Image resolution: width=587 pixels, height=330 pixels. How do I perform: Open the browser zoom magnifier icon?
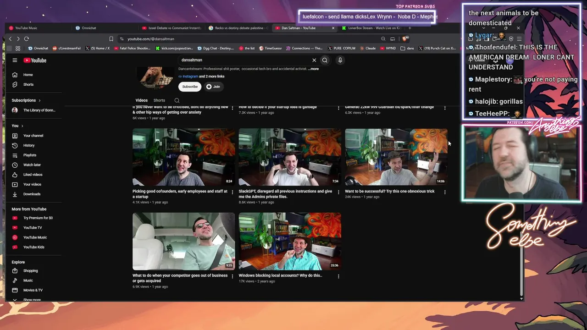coord(383,39)
